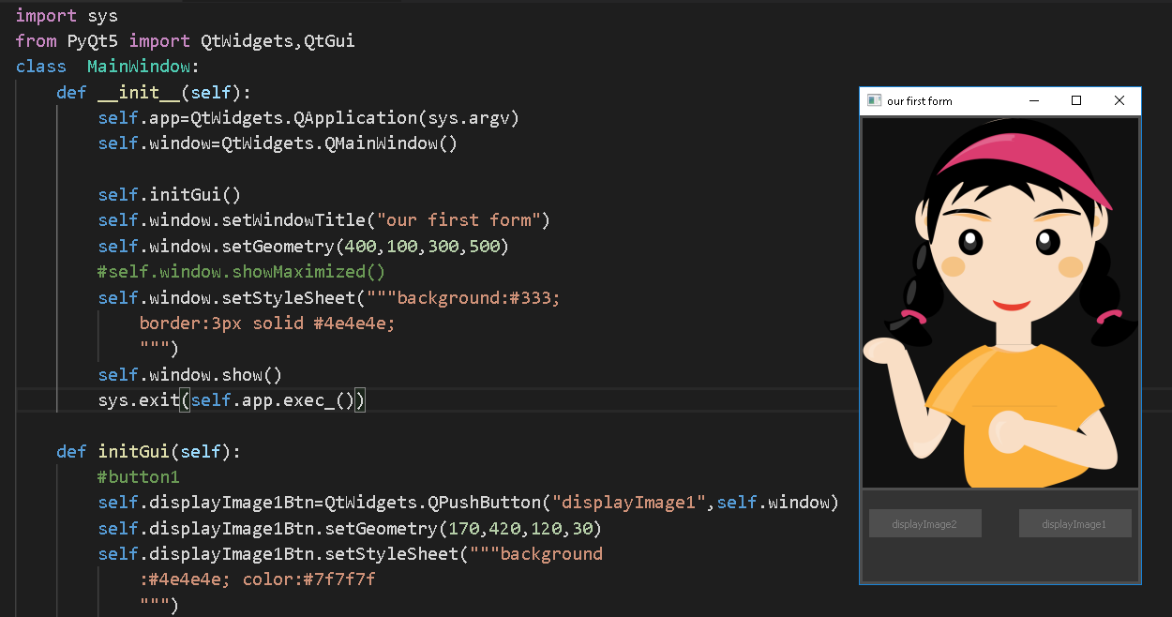Close the "our first form" window
This screenshot has height=617, width=1172.
[1119, 100]
